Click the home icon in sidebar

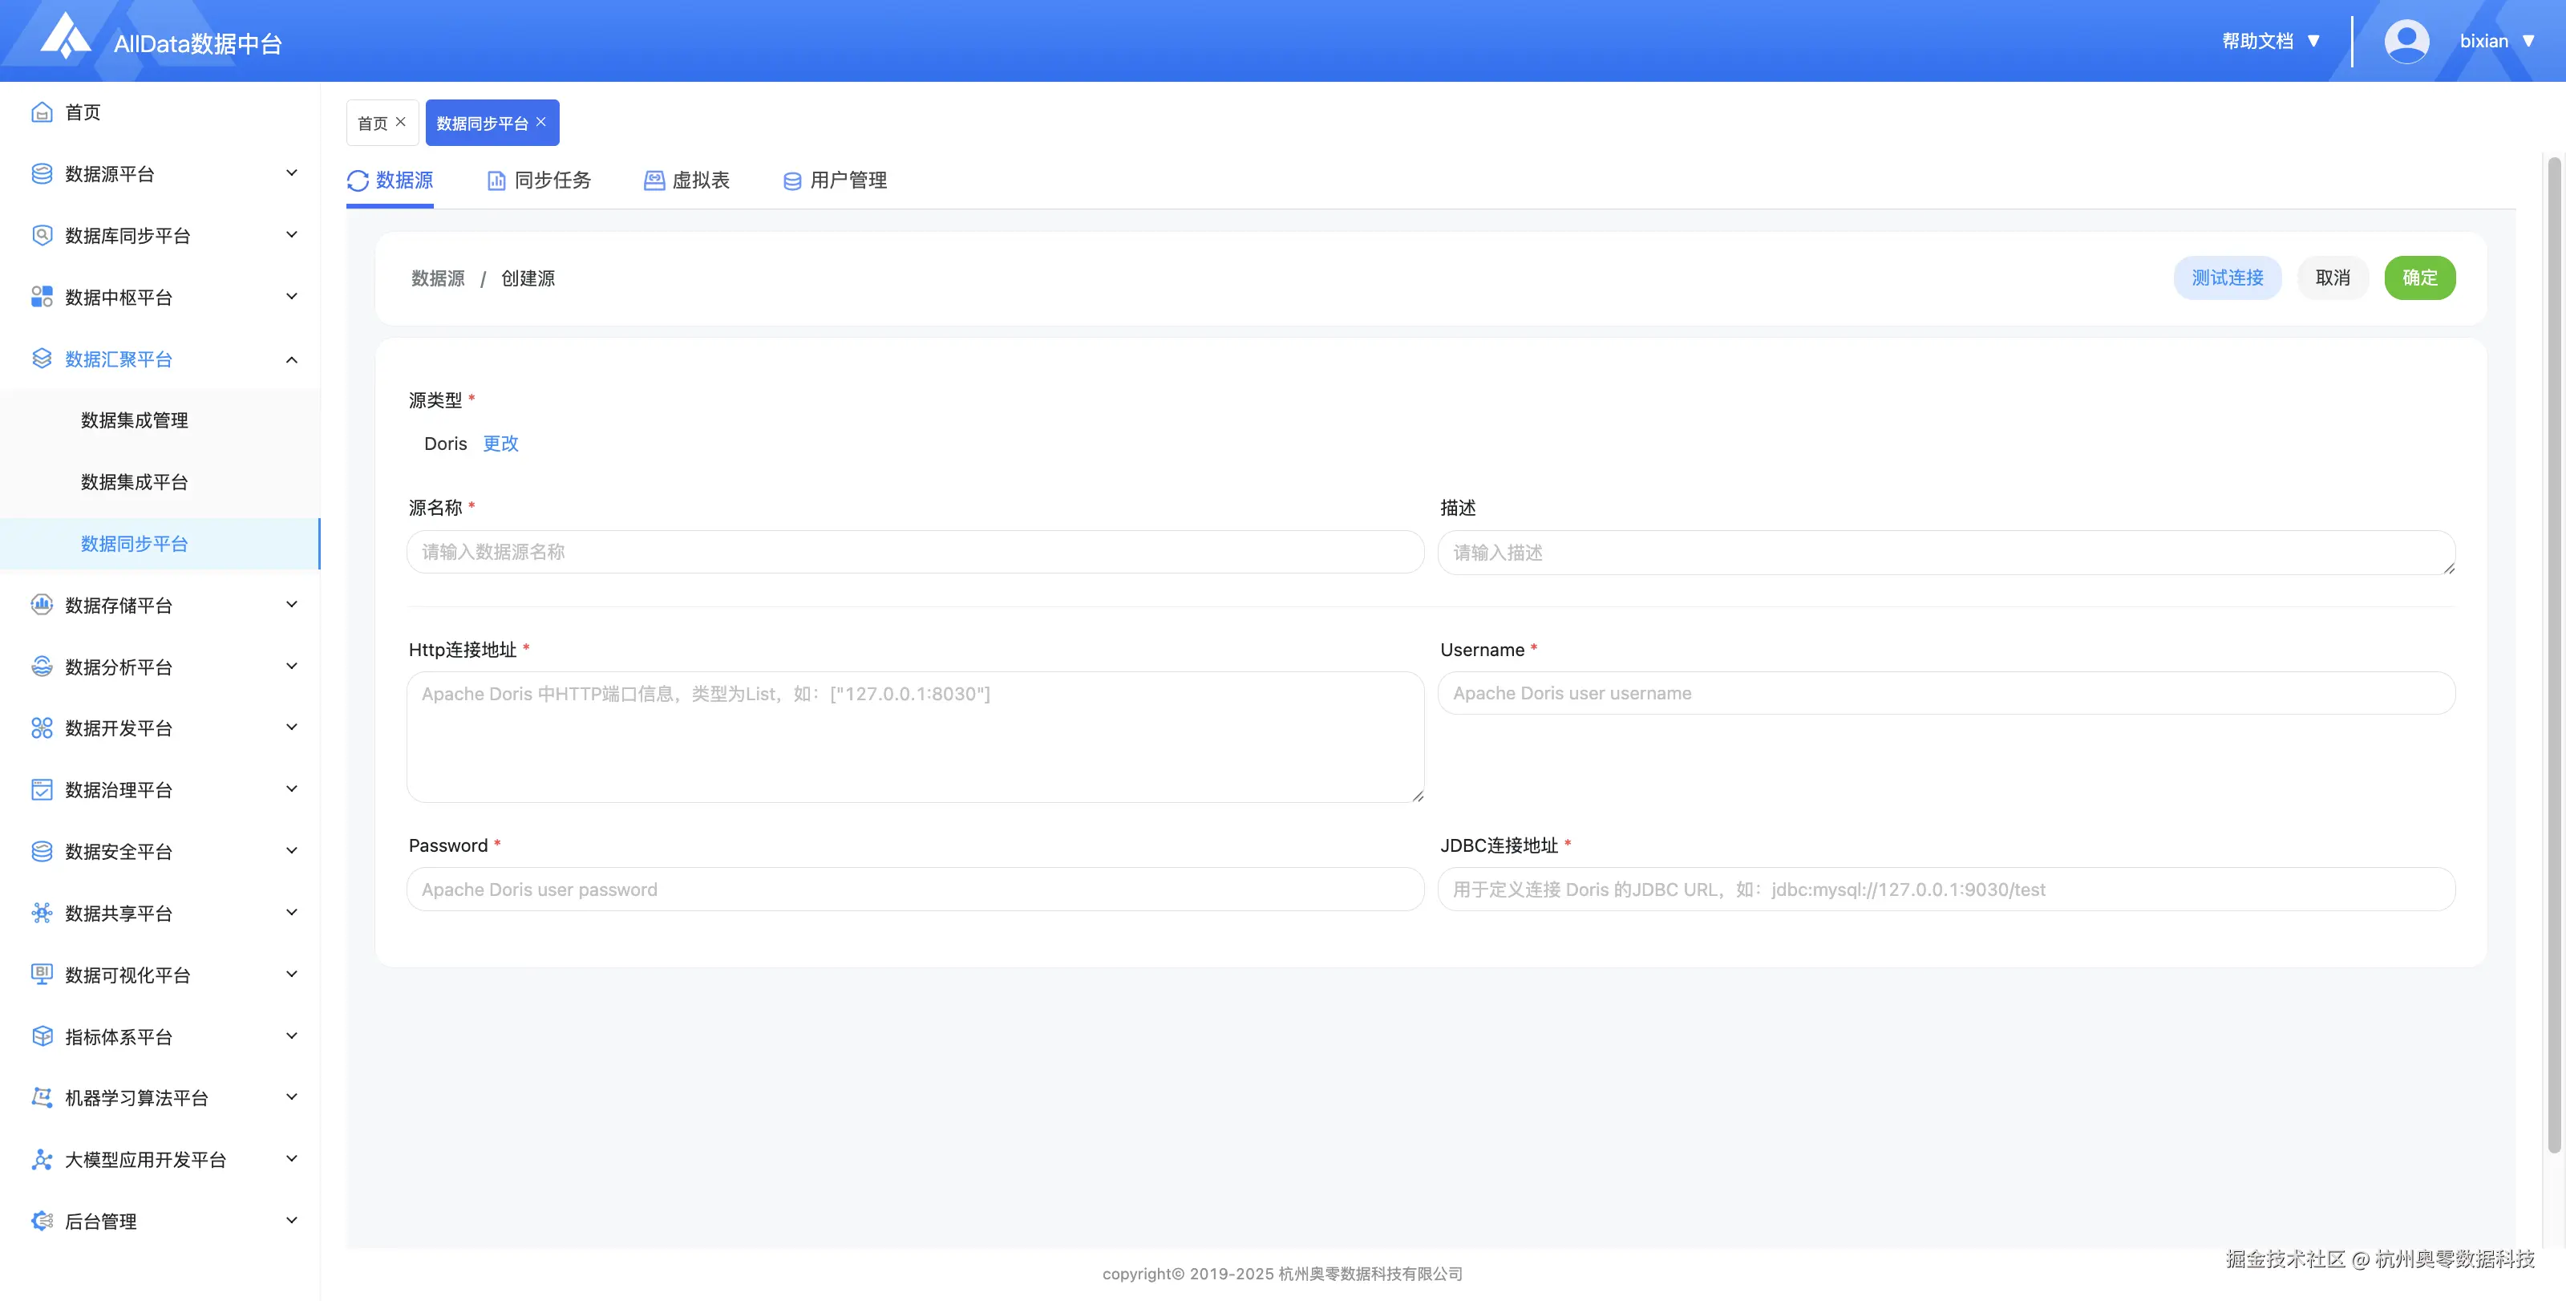42,112
